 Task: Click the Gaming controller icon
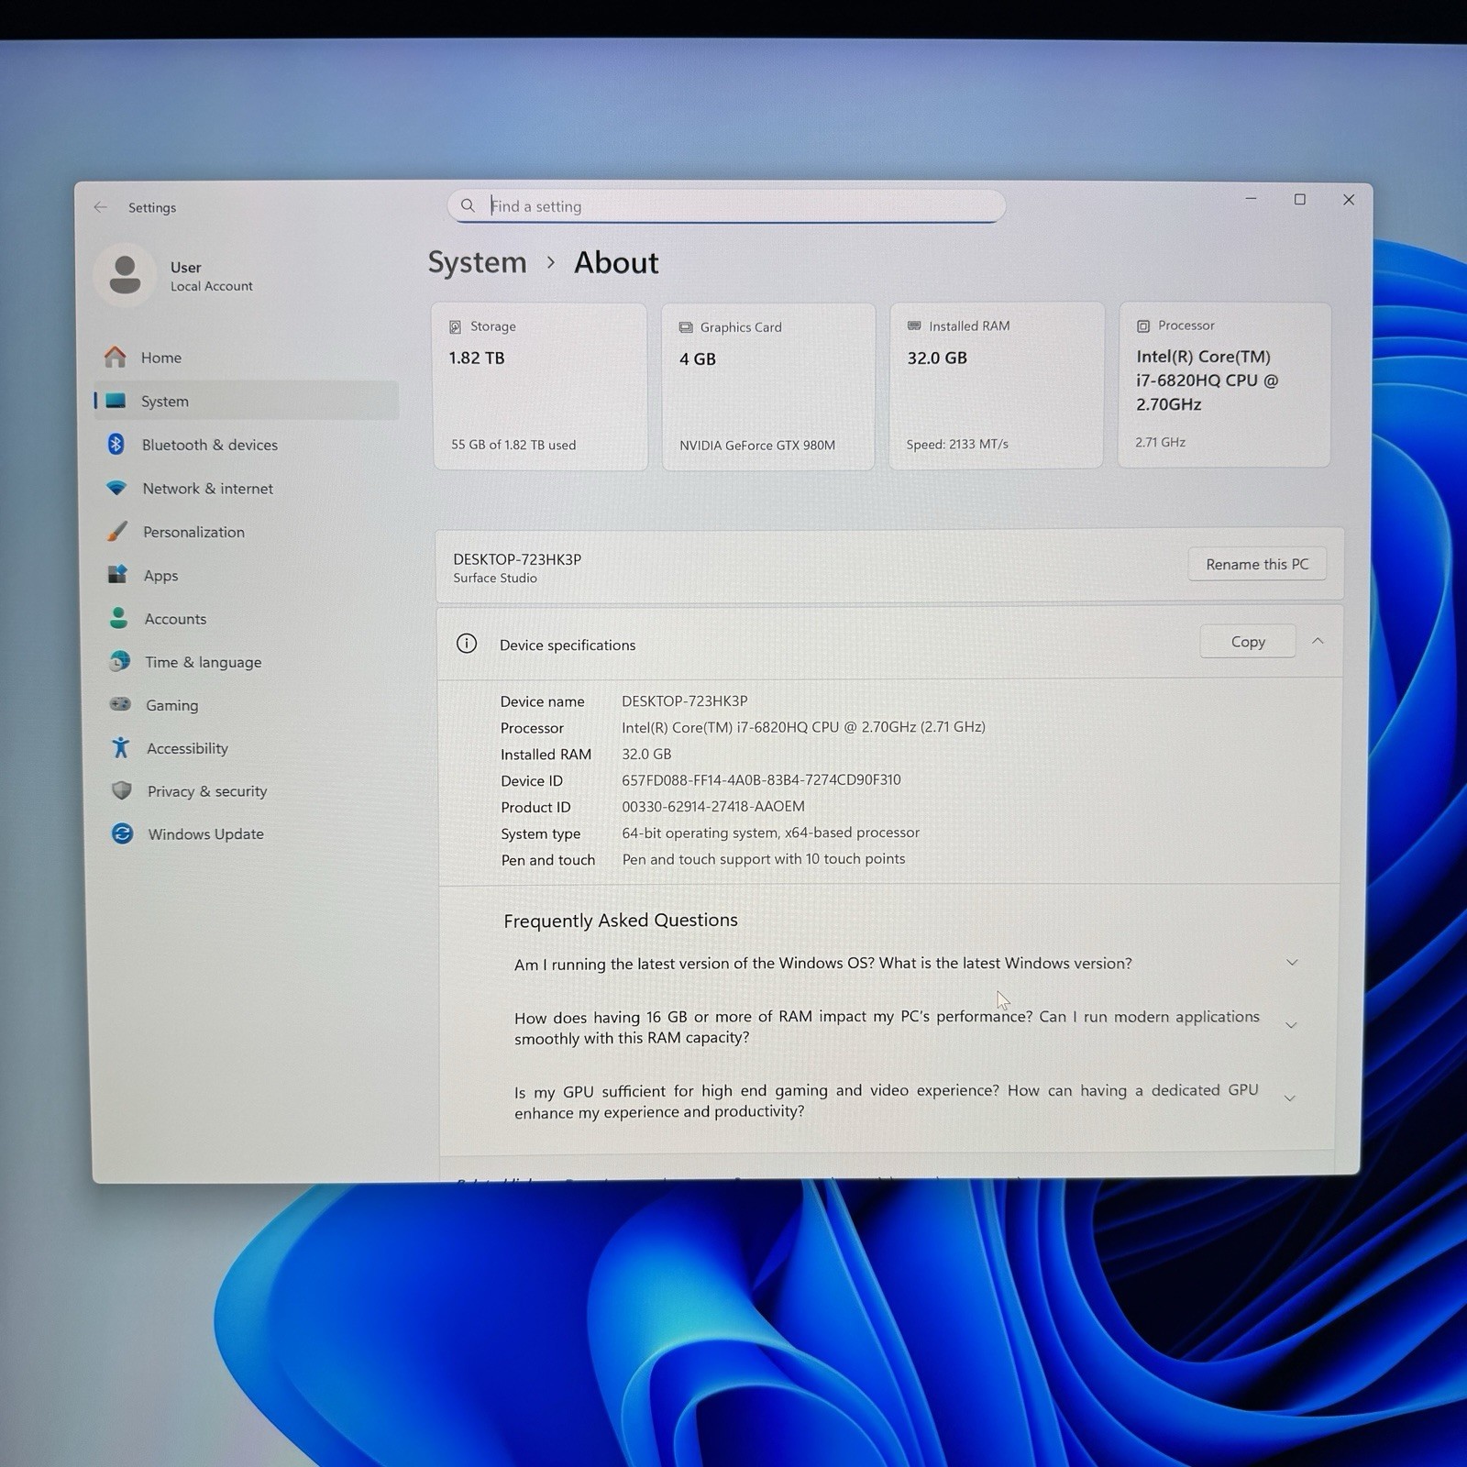(x=120, y=704)
